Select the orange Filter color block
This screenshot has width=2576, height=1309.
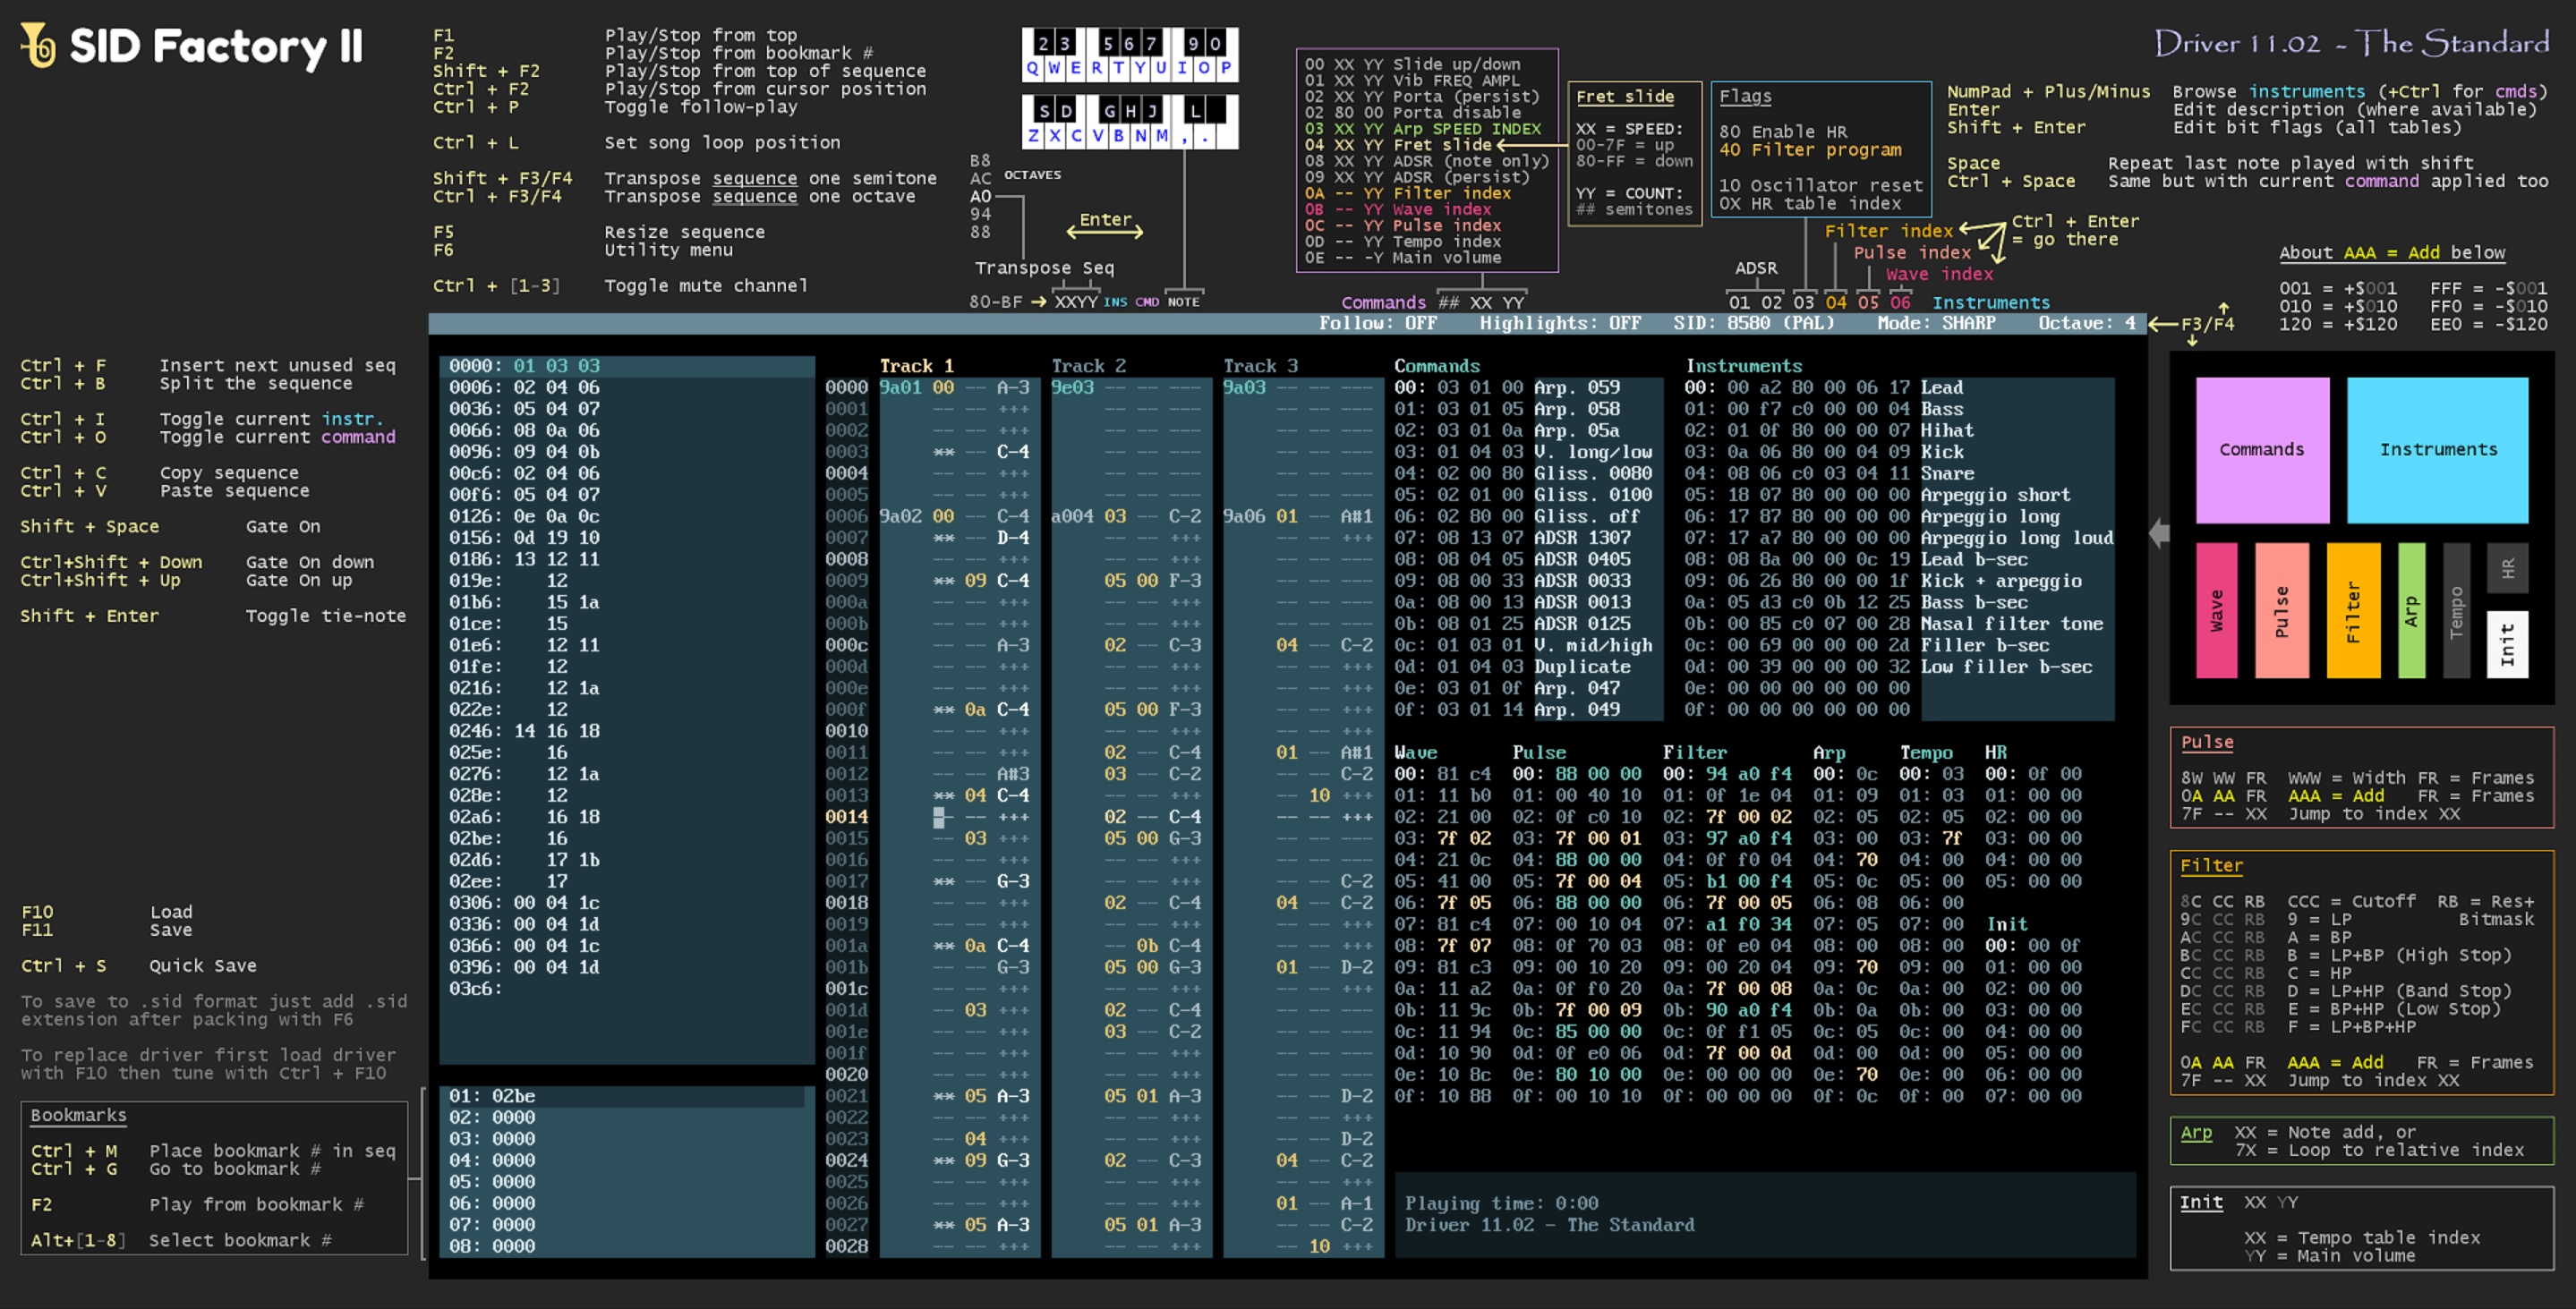[x=2353, y=610]
